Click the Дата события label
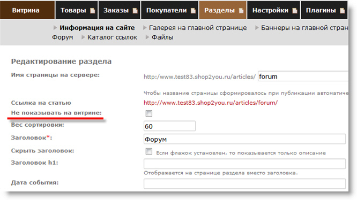Viewport: 357px width, 200px height. pyautogui.click(x=35, y=182)
